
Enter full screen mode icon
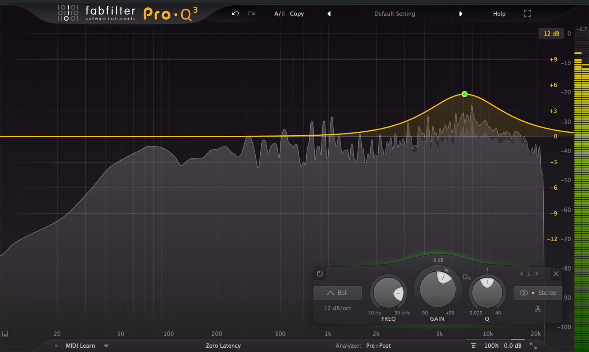click(x=527, y=14)
